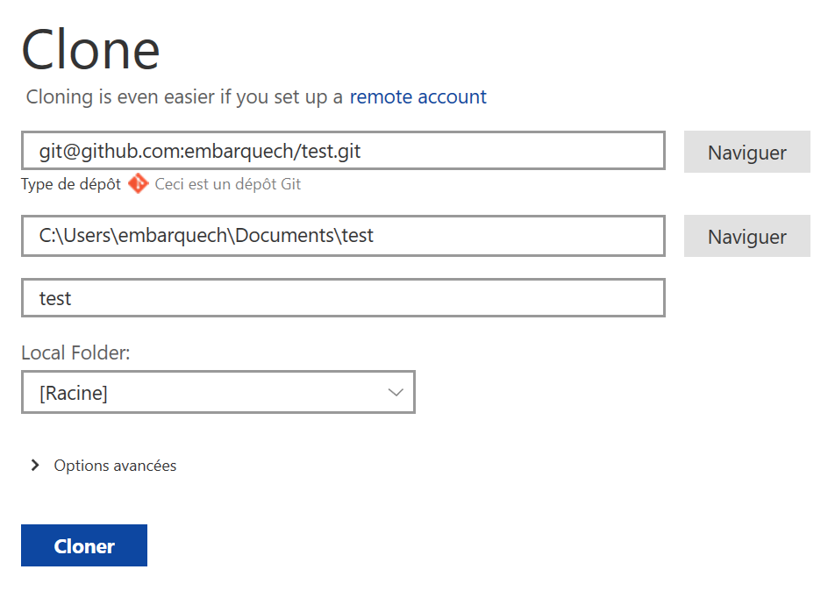Click the down arrow in Local Folder box
The image size is (828, 598).
click(x=396, y=393)
